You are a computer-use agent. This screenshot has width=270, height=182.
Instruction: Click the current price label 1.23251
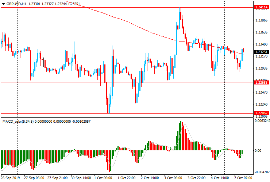(262, 52)
